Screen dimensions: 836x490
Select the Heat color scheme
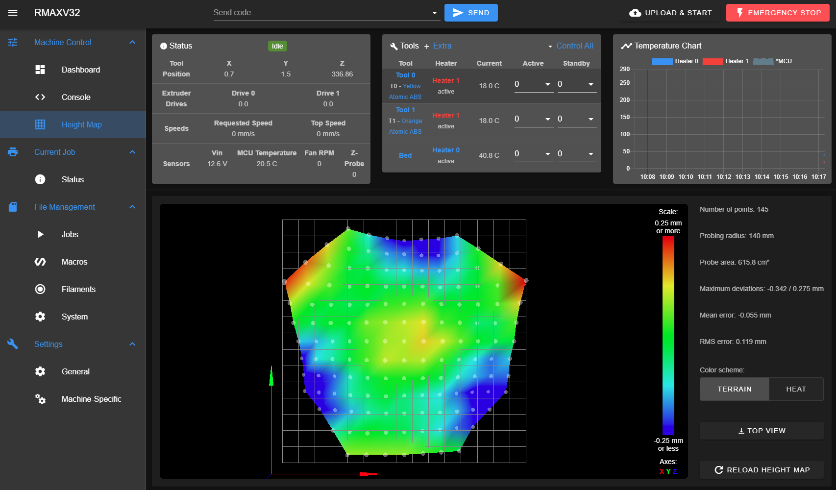(796, 389)
